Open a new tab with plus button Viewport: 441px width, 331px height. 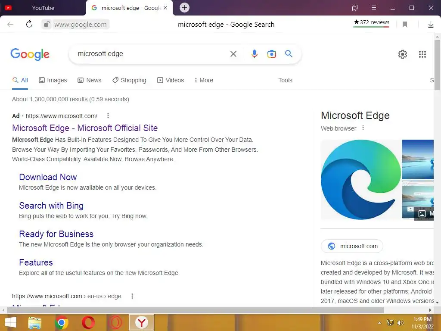coord(184,8)
